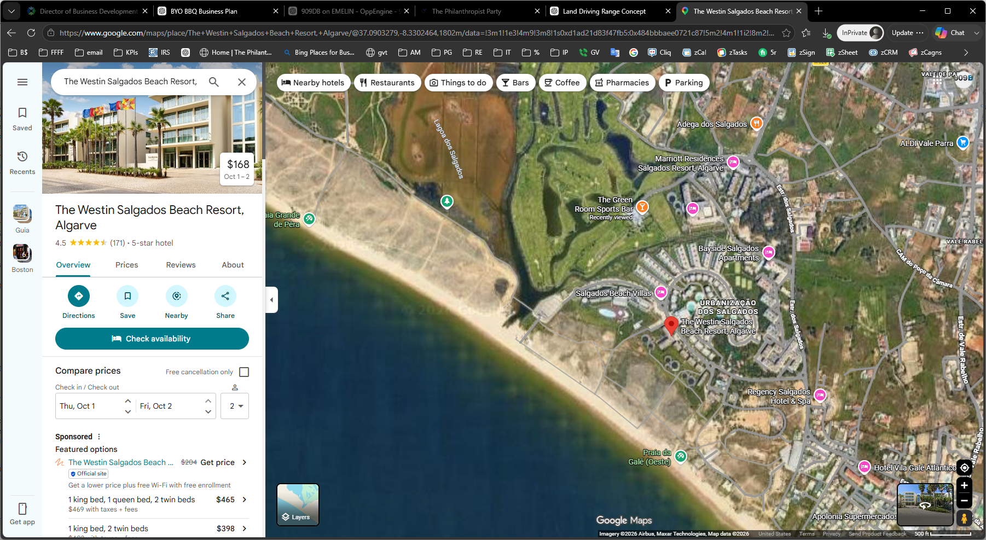Open Saved places in sidebar

click(22, 119)
